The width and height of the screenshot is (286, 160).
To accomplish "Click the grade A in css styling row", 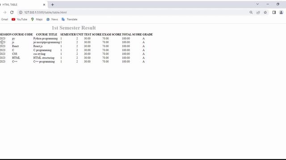I will point(143,54).
